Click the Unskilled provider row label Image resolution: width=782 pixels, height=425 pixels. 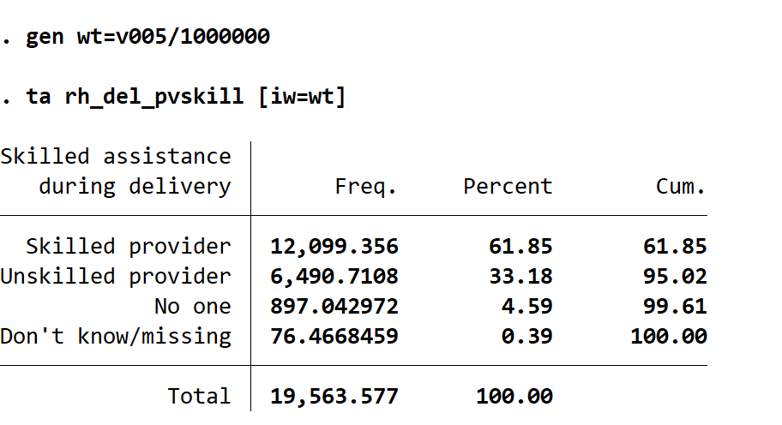[116, 277]
